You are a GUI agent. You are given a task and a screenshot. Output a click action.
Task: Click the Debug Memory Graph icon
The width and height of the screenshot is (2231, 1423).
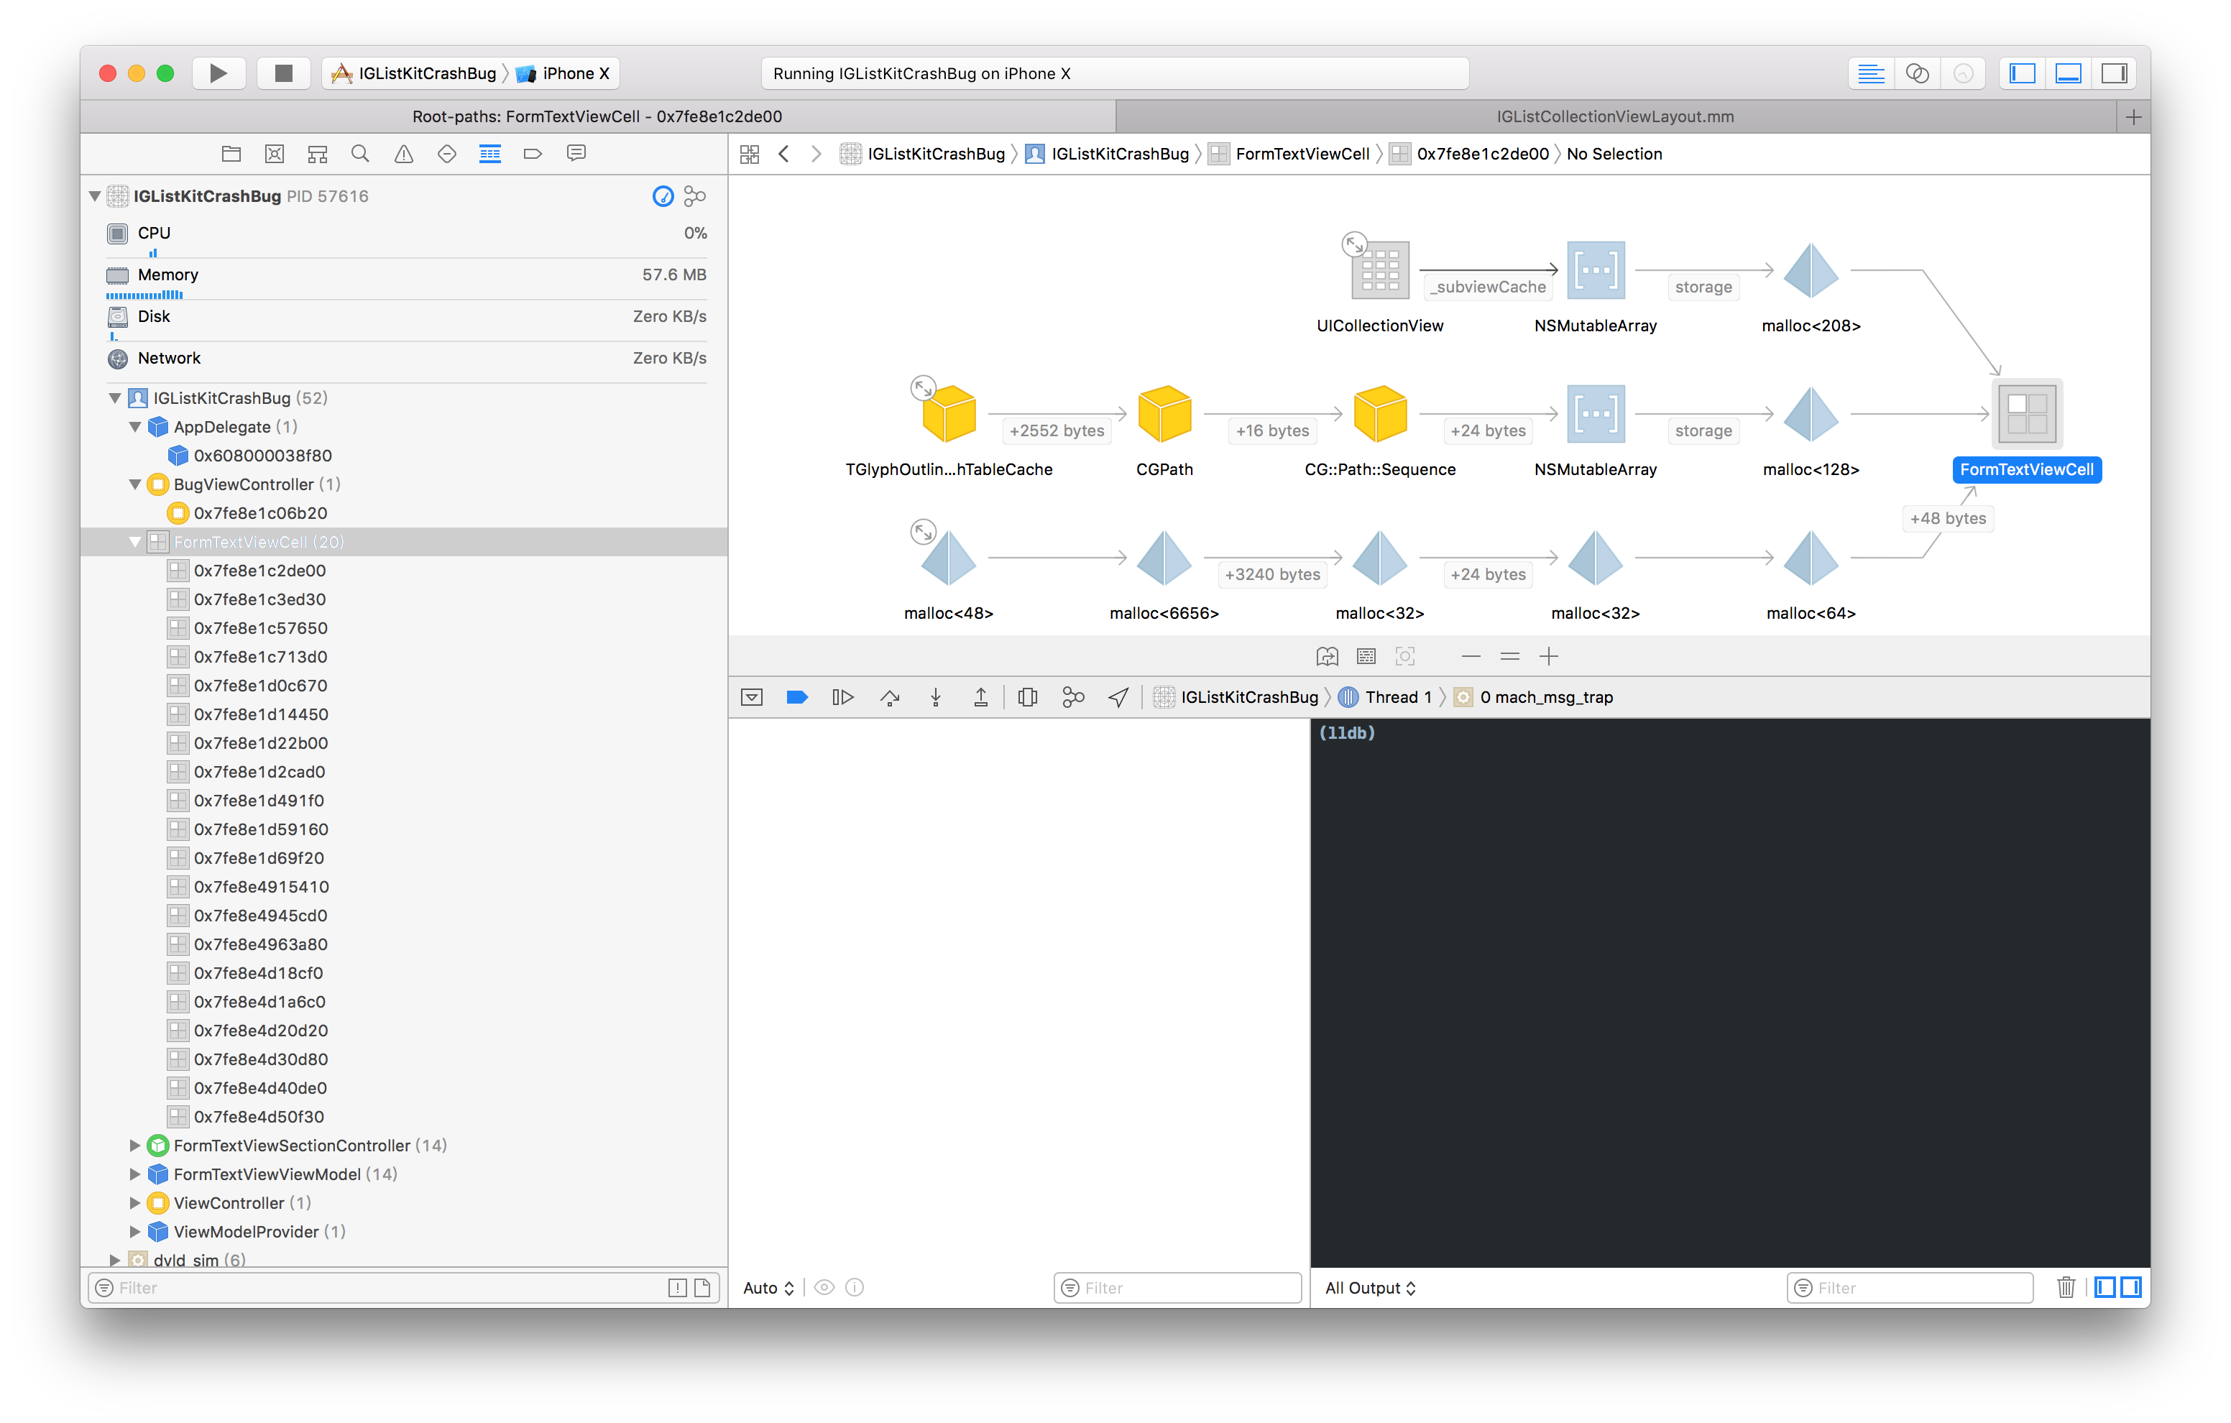click(1073, 698)
